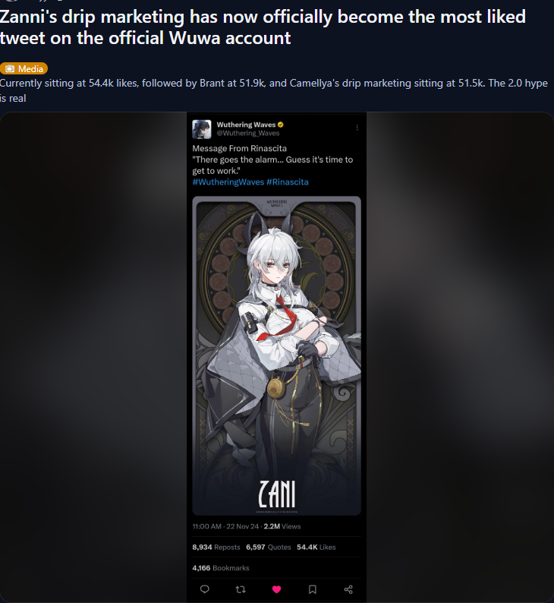Click the 11:00 AM 22 Nov 24 timestamp

[x=225, y=526]
